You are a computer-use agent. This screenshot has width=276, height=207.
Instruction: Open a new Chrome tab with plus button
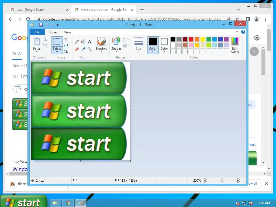142,10
